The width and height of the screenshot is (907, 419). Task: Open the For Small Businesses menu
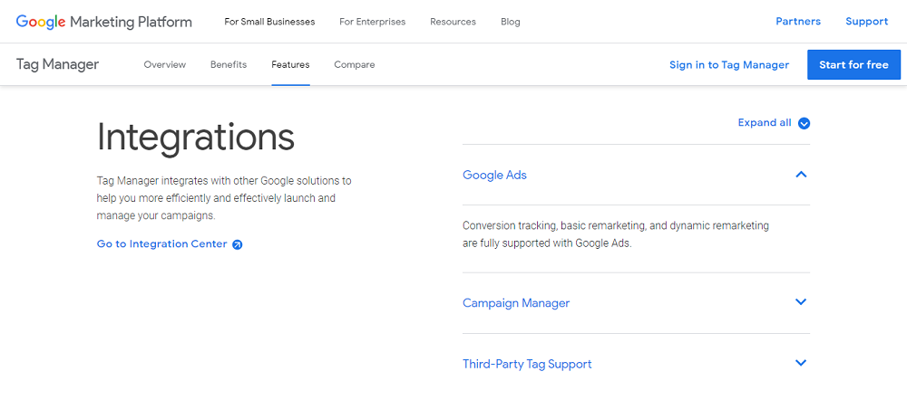269,22
